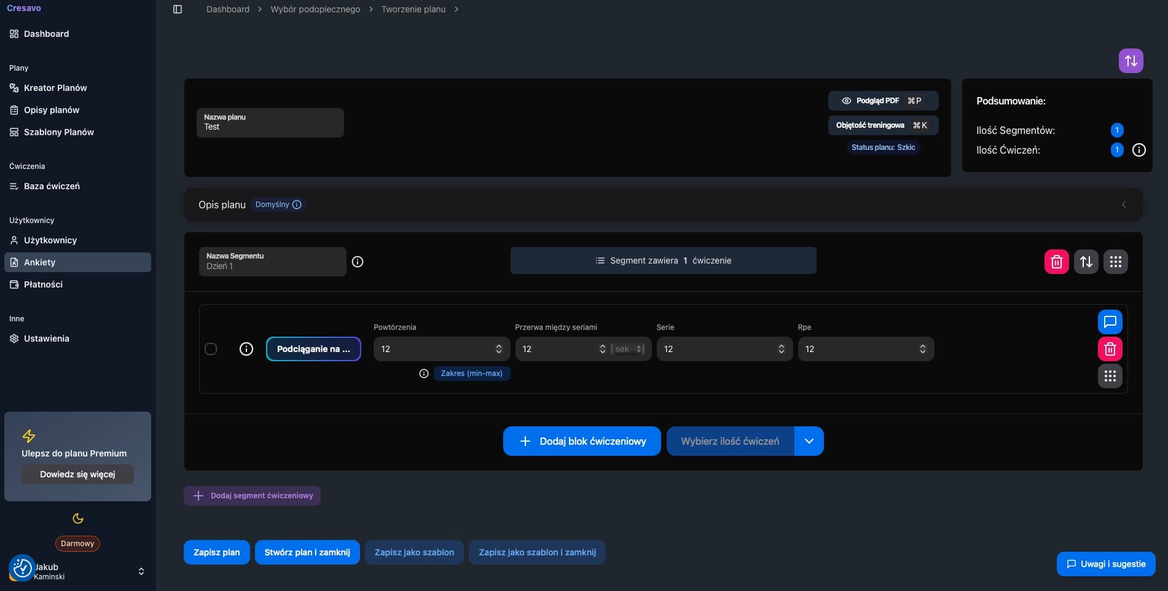Click the Nazwa planu input field
This screenshot has width=1168, height=591.
(x=270, y=123)
